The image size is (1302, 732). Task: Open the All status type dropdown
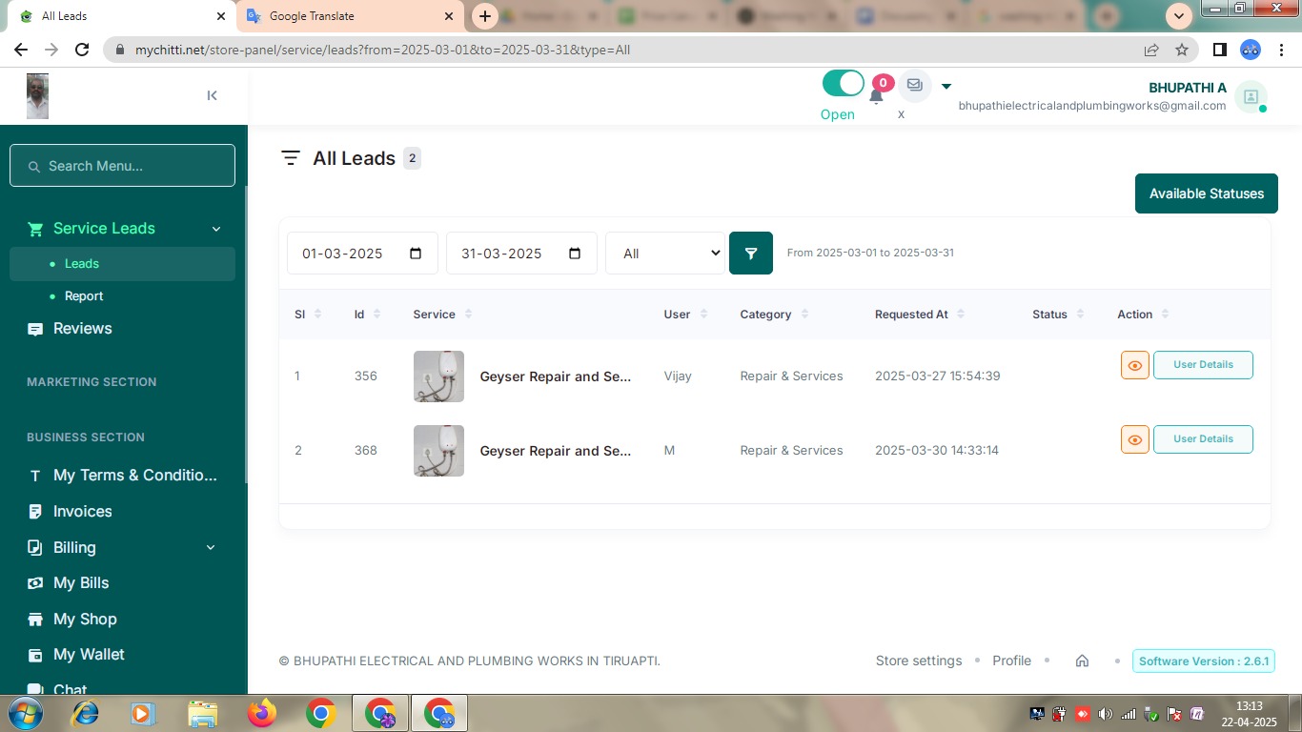click(665, 254)
